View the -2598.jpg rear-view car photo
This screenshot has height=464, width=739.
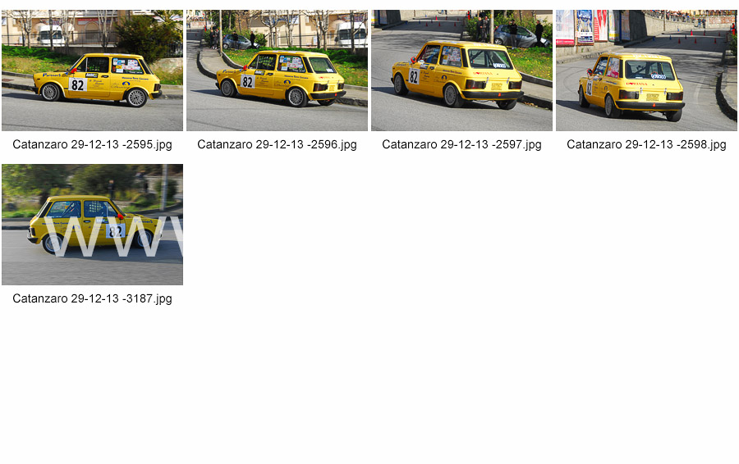(646, 71)
